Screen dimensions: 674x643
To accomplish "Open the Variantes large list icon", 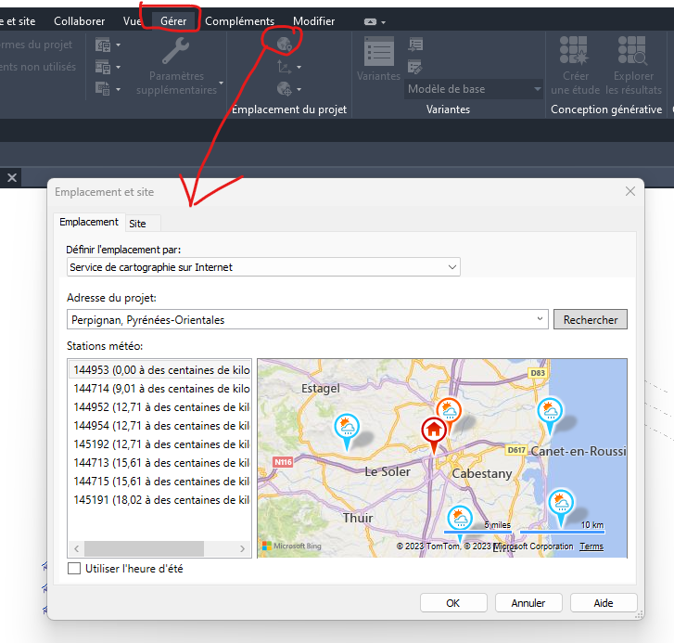I will click(x=378, y=52).
